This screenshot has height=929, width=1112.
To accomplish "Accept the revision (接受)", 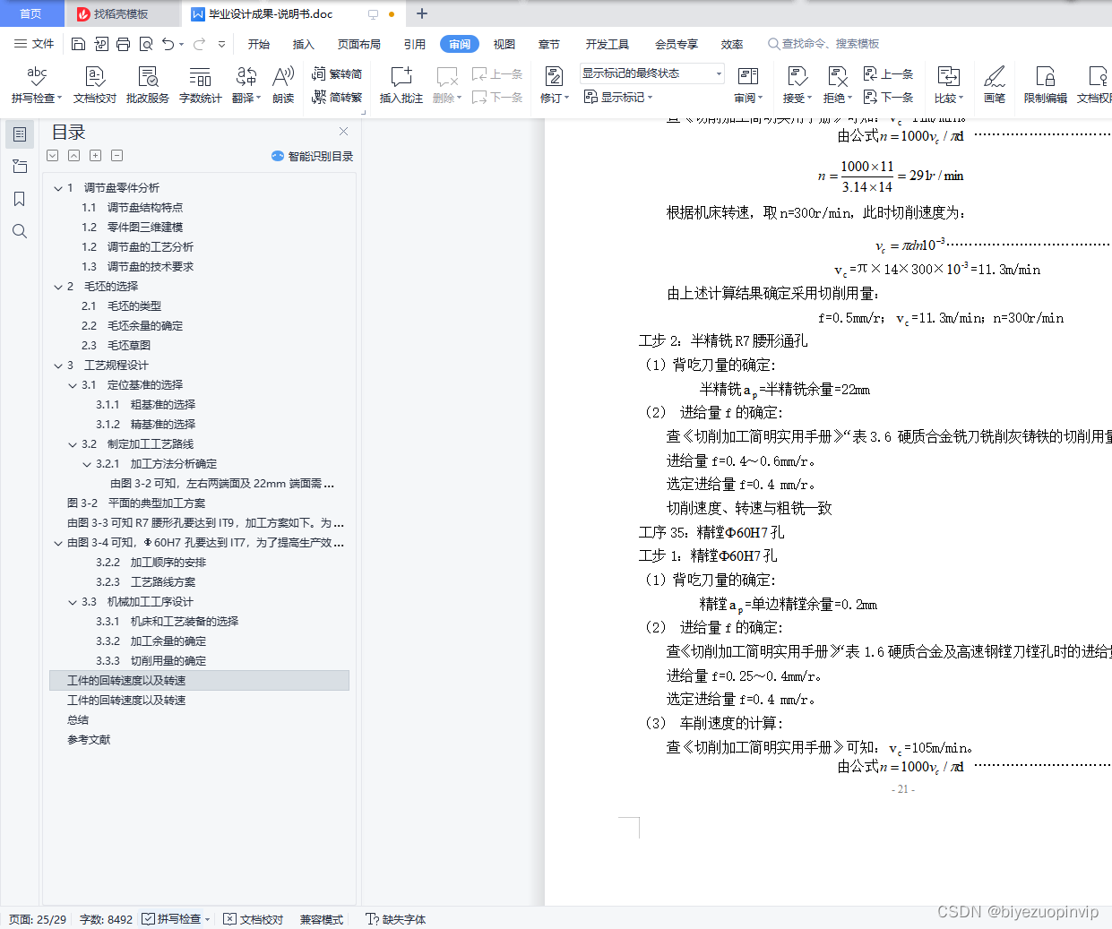I will click(797, 85).
